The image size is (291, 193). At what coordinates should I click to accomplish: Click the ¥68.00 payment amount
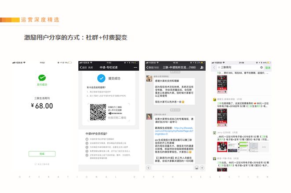[x=42, y=106]
